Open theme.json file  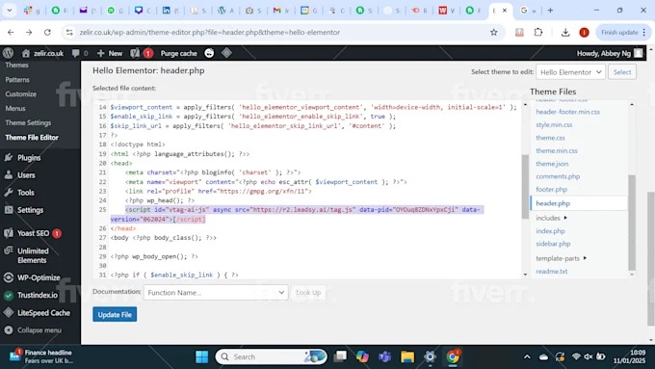(x=552, y=164)
